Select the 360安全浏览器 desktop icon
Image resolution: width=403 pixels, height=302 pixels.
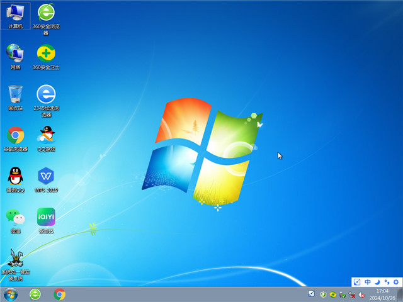point(46,19)
